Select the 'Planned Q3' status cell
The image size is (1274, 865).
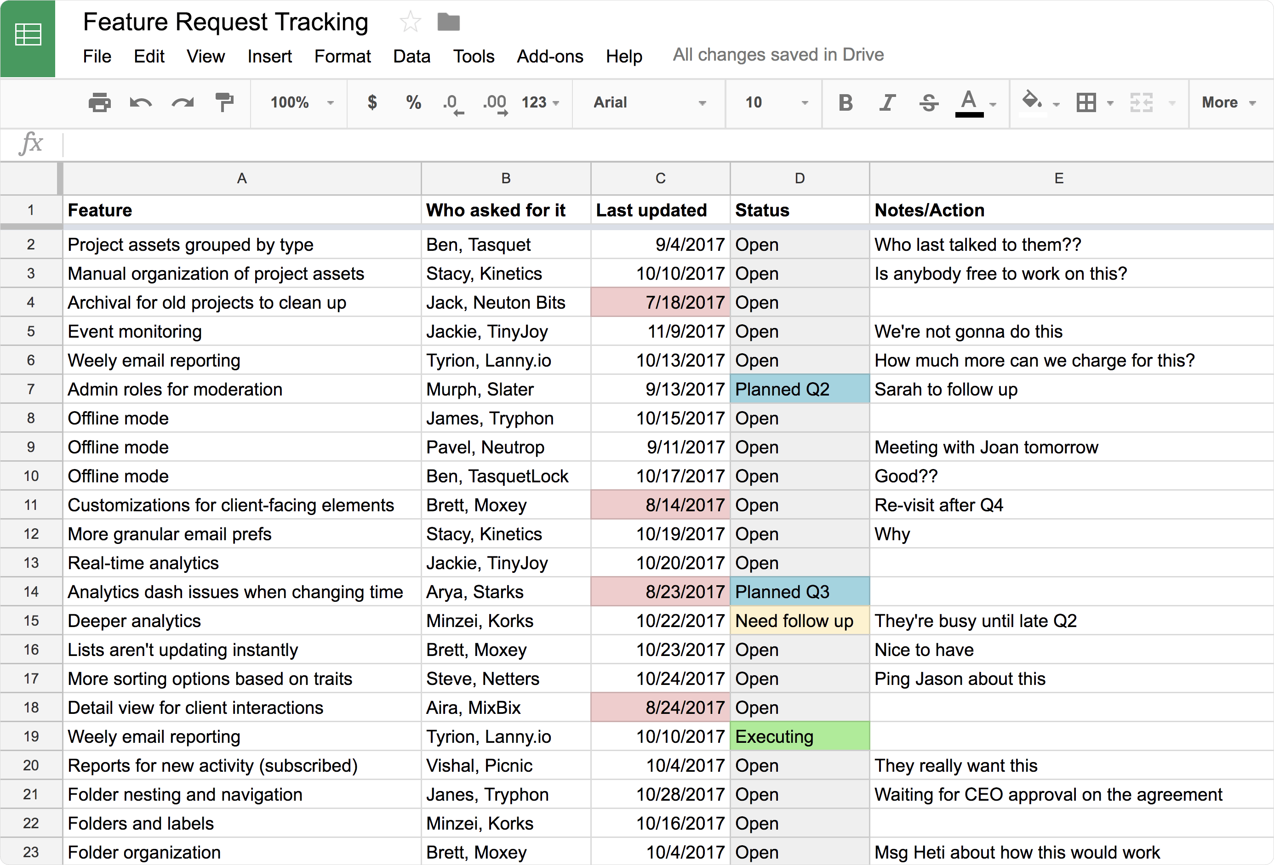[x=800, y=592]
